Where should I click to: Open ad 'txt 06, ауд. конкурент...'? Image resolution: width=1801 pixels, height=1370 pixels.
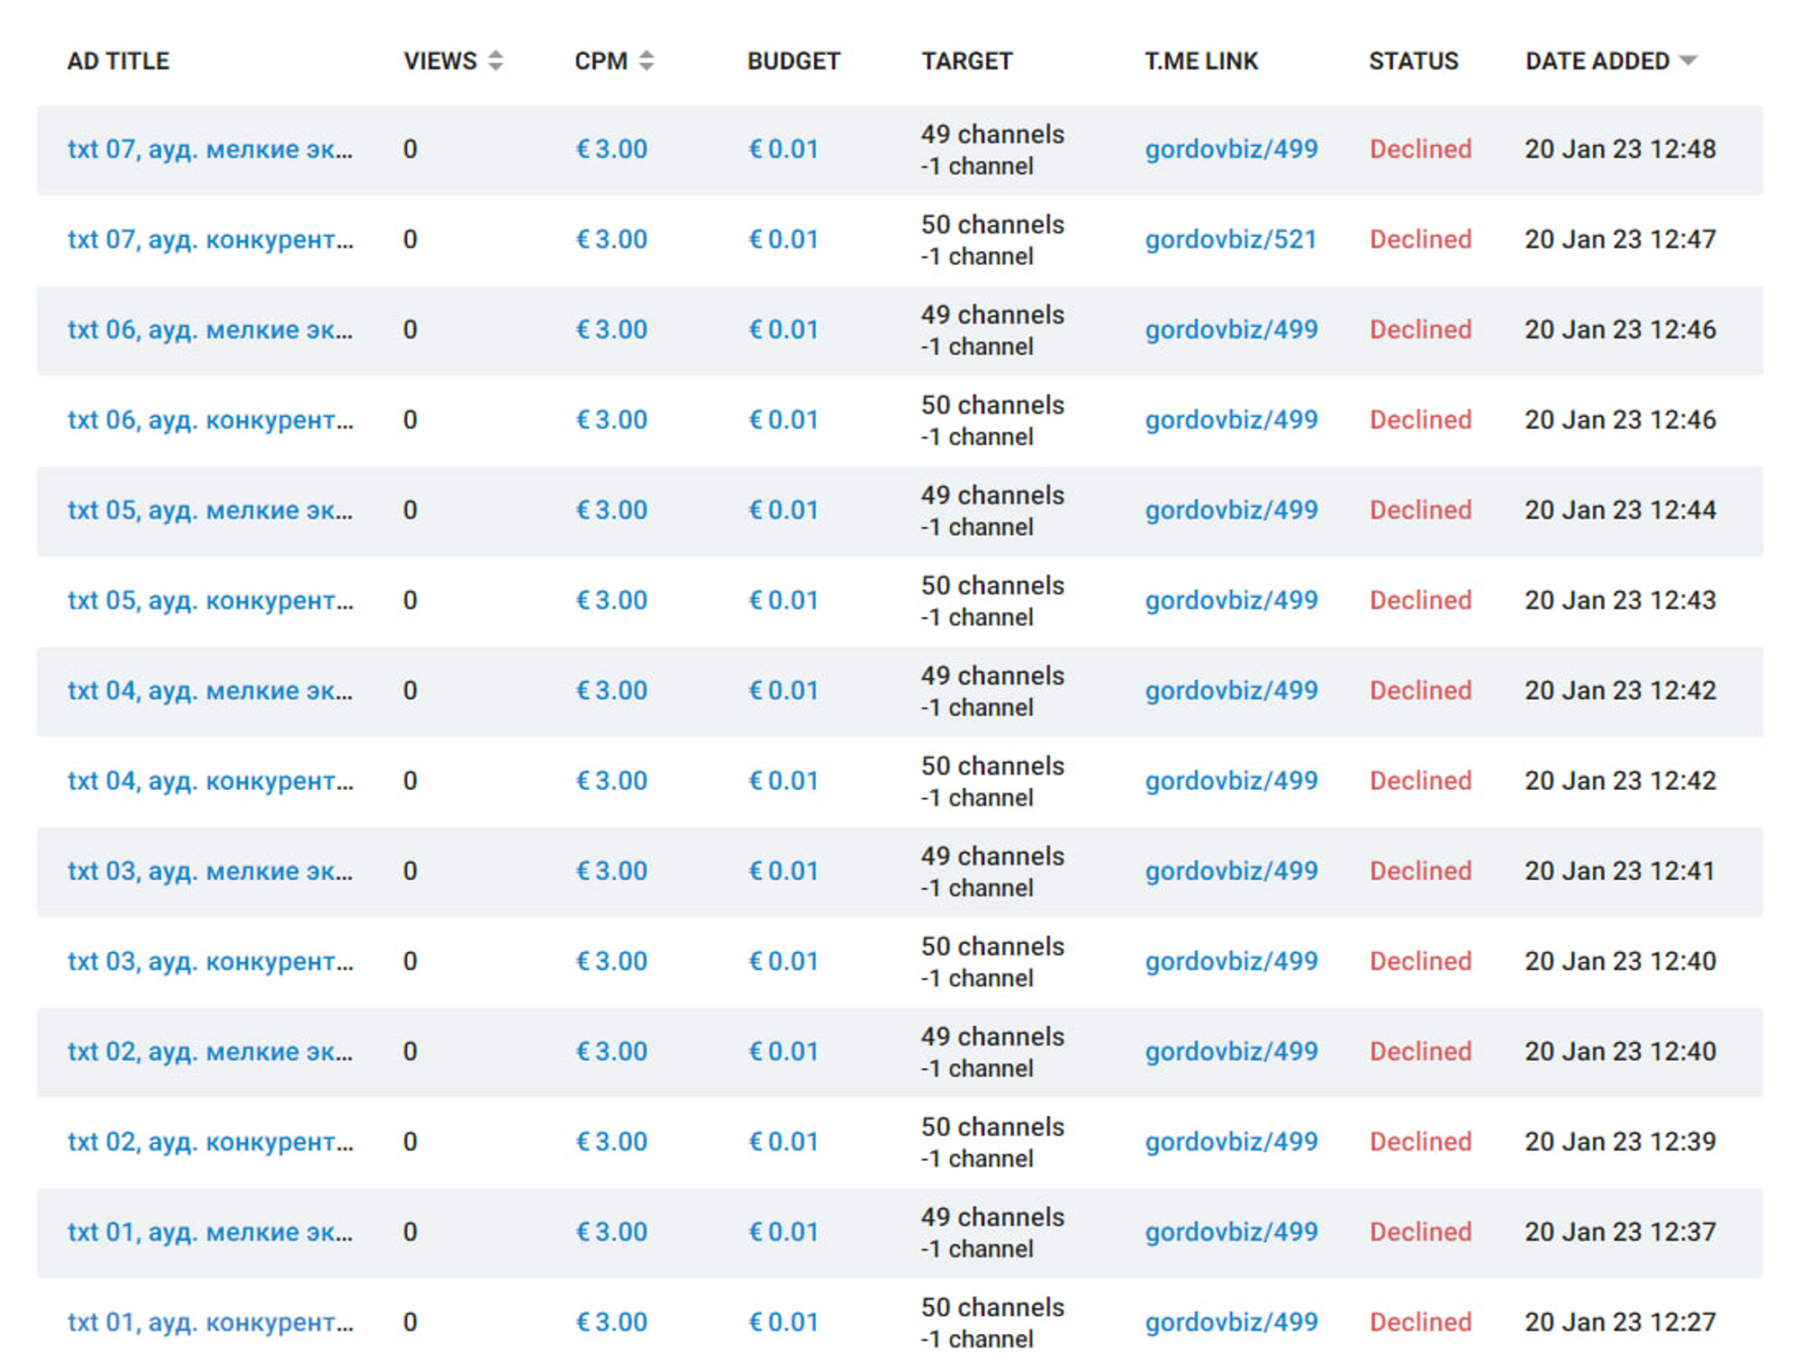pos(210,420)
